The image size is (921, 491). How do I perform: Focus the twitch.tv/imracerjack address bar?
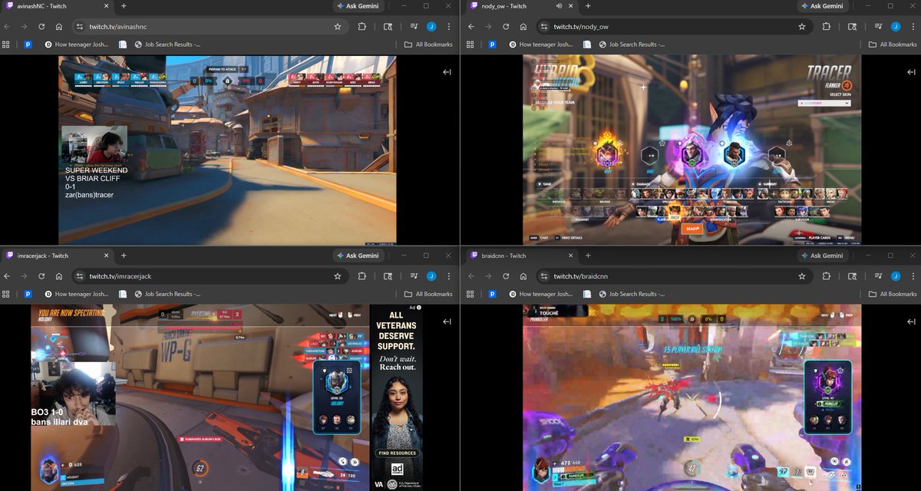pyautogui.click(x=210, y=275)
